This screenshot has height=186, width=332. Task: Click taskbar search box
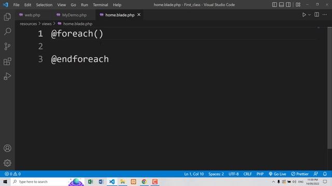point(48,181)
